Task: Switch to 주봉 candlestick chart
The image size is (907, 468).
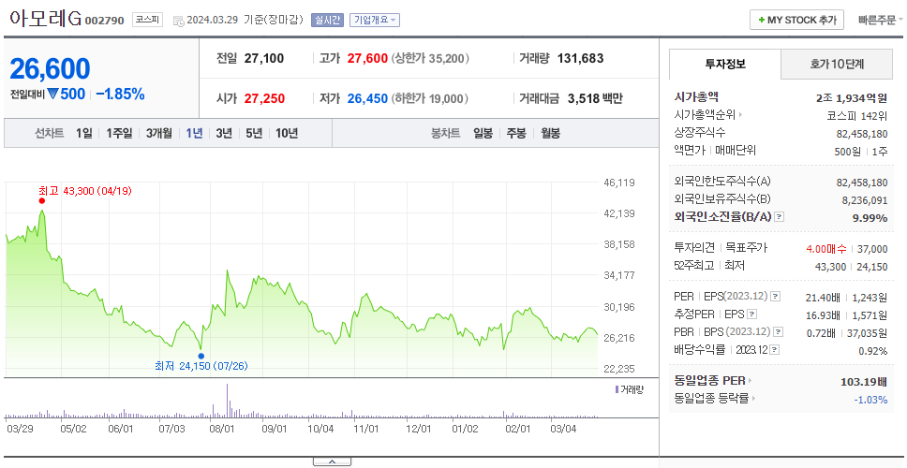Action: pos(516,134)
